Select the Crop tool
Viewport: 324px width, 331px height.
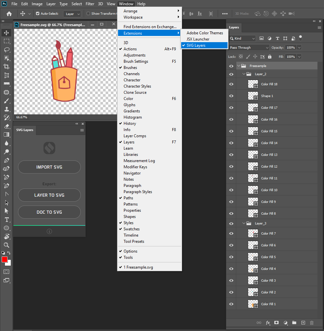[x=7, y=67]
